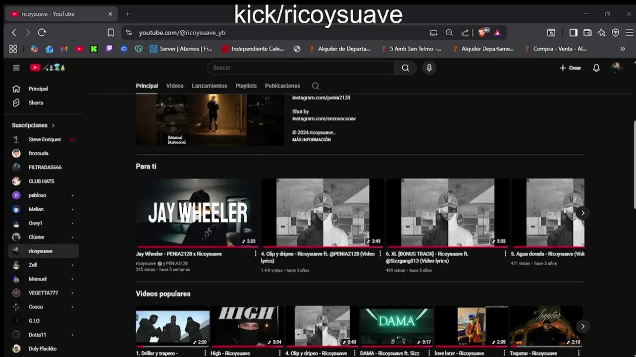Open VEGETTA777 subscription channel

tap(44, 293)
